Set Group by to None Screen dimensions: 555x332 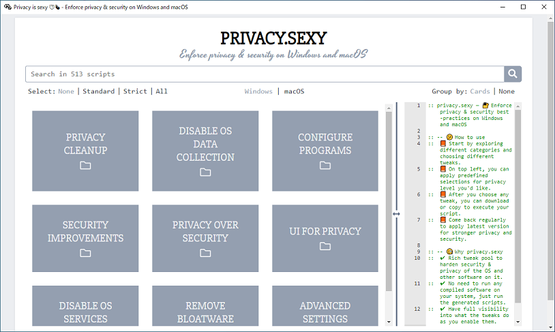tap(507, 91)
